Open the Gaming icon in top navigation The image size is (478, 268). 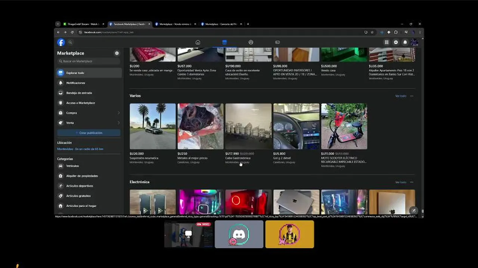pos(277,42)
